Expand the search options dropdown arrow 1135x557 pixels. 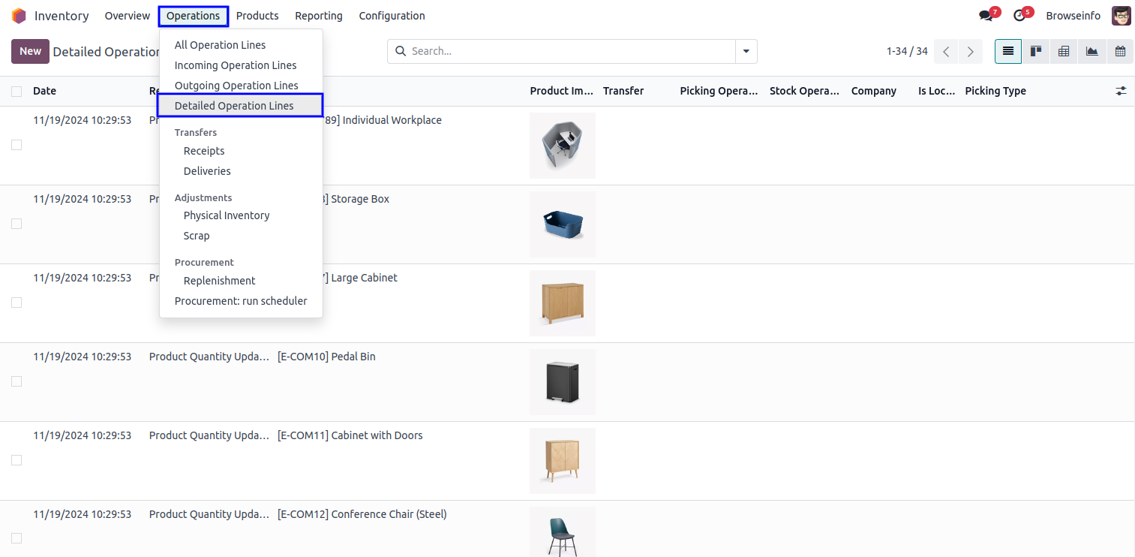(746, 51)
